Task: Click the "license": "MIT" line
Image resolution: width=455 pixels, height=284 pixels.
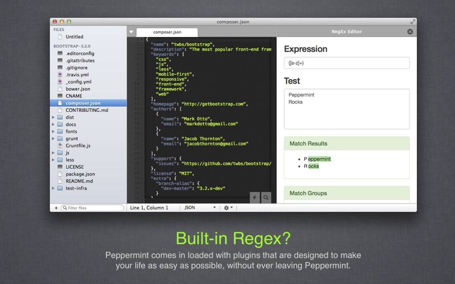Action: [x=172, y=174]
